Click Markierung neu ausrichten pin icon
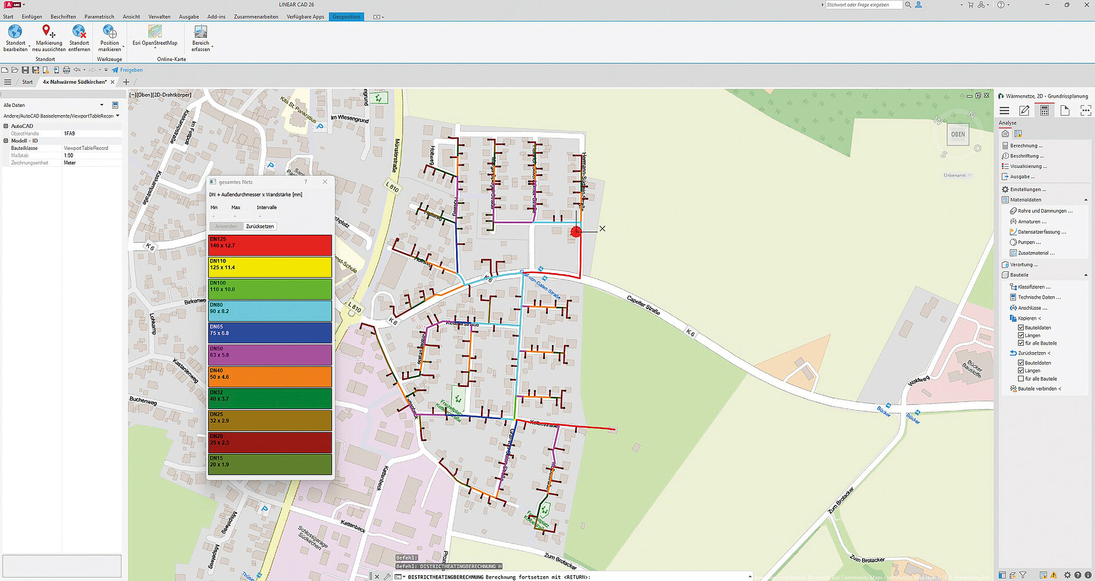Image resolution: width=1095 pixels, height=581 pixels. tap(48, 32)
